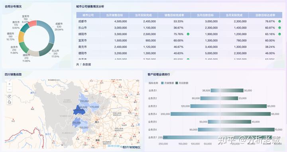This screenshot has height=152, width=287.
Task: Click 业务员2 sales bar labeled 80,000
Action: (x=210, y=98)
